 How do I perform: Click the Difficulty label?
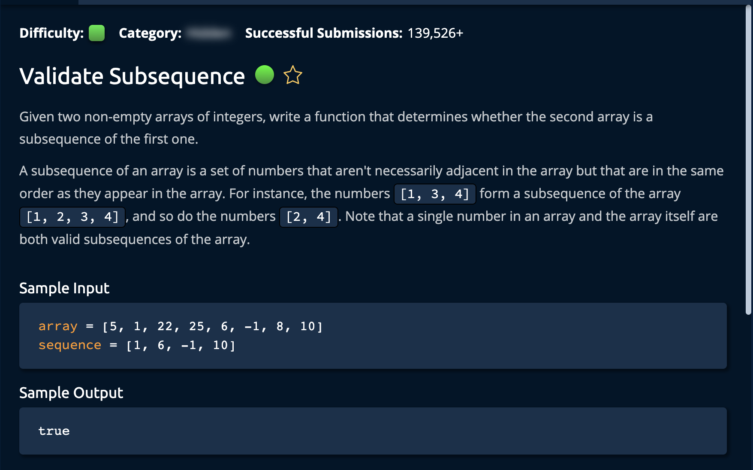click(x=51, y=33)
